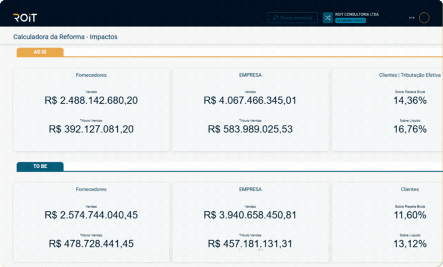The height and width of the screenshot is (267, 443).
Task: Click the magnifier icon in Busca avançada
Action: [275, 18]
